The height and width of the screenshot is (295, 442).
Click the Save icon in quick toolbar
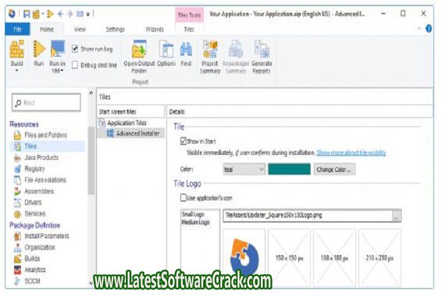pos(26,14)
